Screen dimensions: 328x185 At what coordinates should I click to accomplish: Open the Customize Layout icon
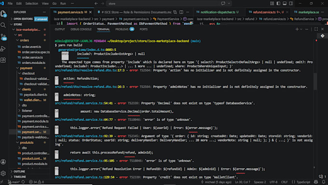tap(272, 3)
